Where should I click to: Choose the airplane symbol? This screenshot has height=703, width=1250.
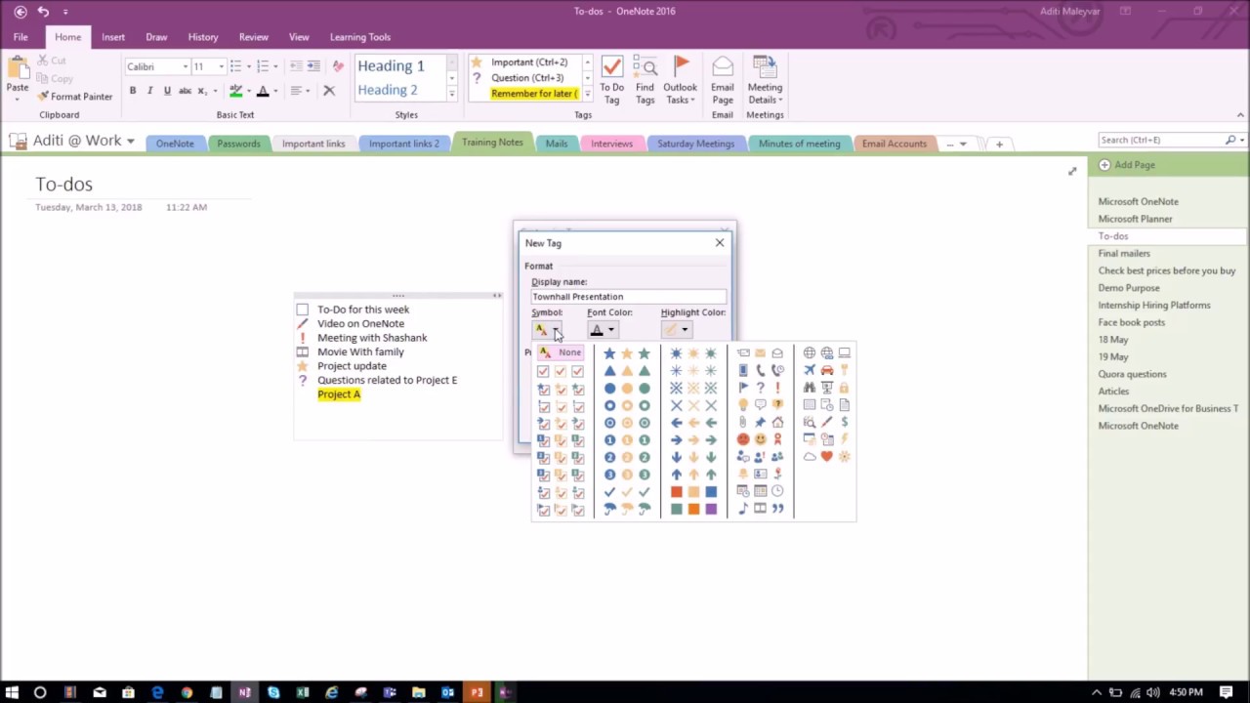pyautogui.click(x=810, y=369)
